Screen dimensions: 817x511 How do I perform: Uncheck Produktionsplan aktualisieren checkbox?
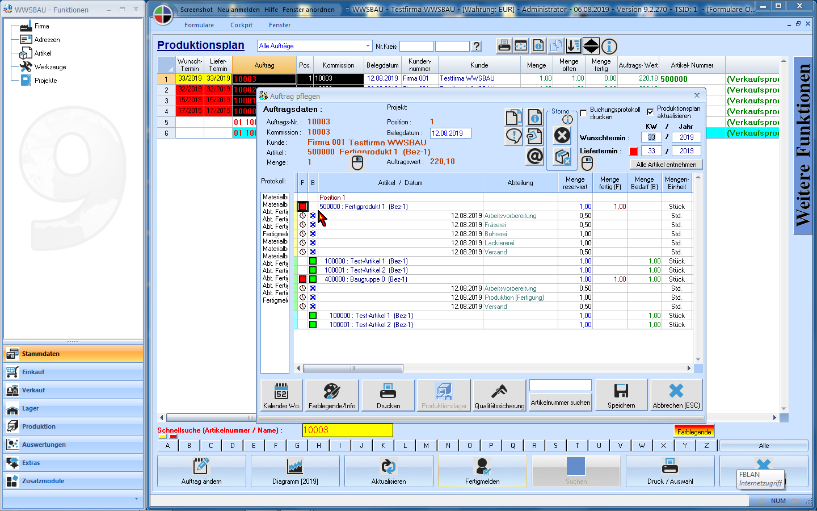point(650,112)
